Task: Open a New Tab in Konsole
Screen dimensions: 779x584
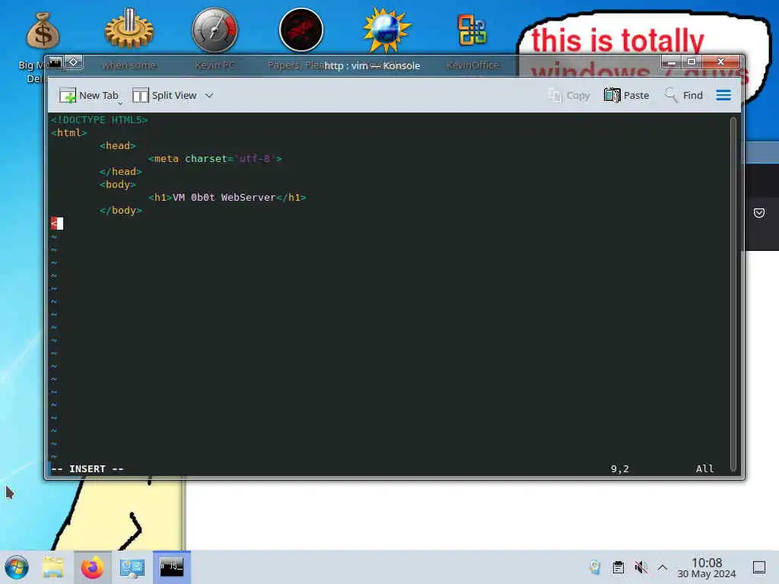Action: pyautogui.click(x=89, y=95)
